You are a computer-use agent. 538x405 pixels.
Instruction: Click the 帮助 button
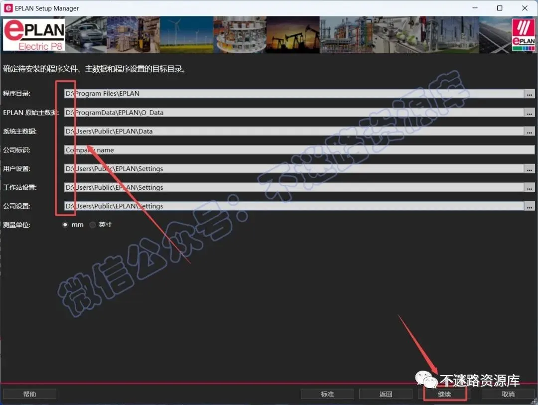coord(29,394)
